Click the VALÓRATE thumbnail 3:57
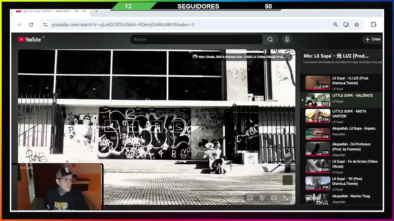This screenshot has width=394, height=221. click(x=318, y=100)
